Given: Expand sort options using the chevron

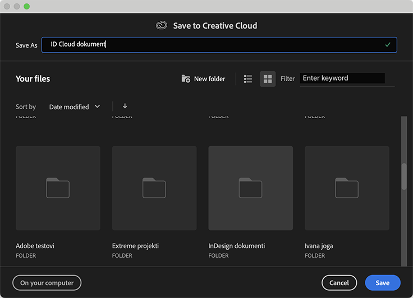Looking at the screenshot, I should 97,106.
